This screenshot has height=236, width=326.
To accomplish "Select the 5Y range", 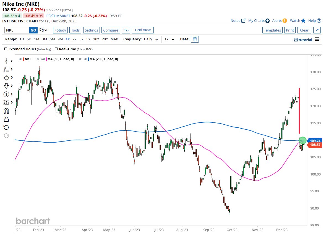I will click(x=88, y=39).
